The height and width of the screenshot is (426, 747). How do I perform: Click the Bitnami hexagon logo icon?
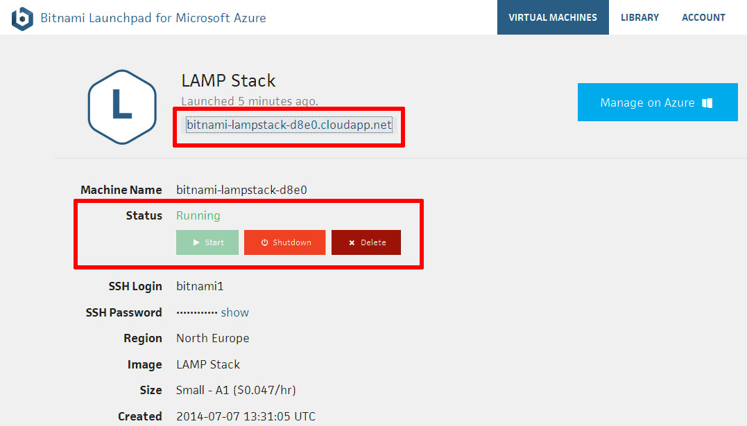pyautogui.click(x=22, y=19)
